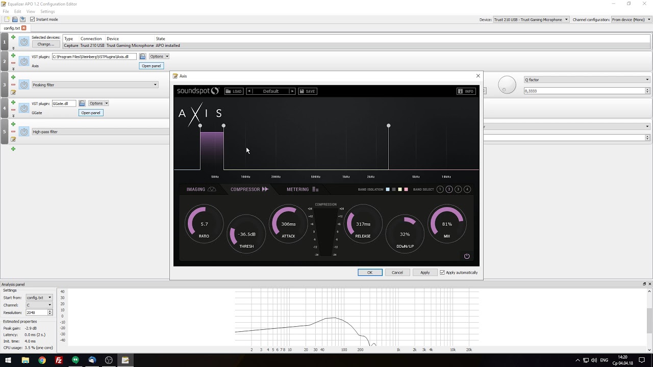The image size is (653, 367).
Task: Close the config.txt tab
Action: [x=23, y=28]
